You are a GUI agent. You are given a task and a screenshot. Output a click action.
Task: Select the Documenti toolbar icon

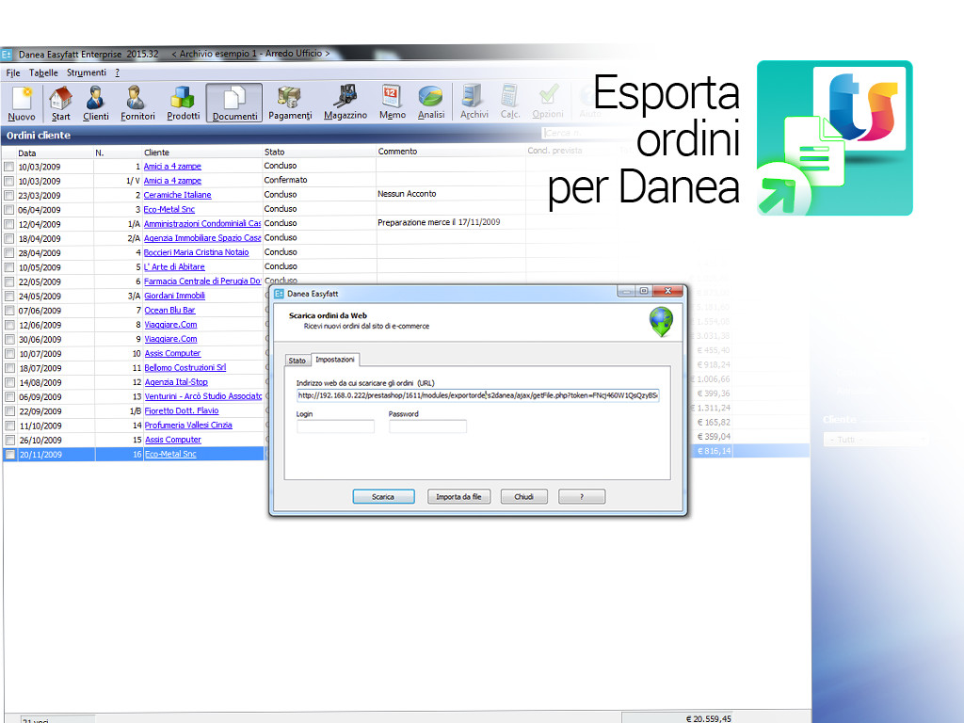pos(234,103)
